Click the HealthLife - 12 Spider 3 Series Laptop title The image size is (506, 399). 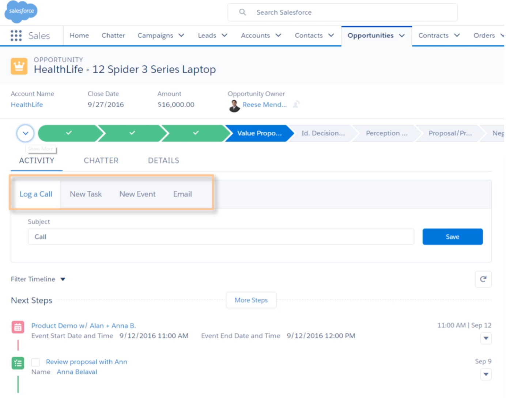coord(125,69)
